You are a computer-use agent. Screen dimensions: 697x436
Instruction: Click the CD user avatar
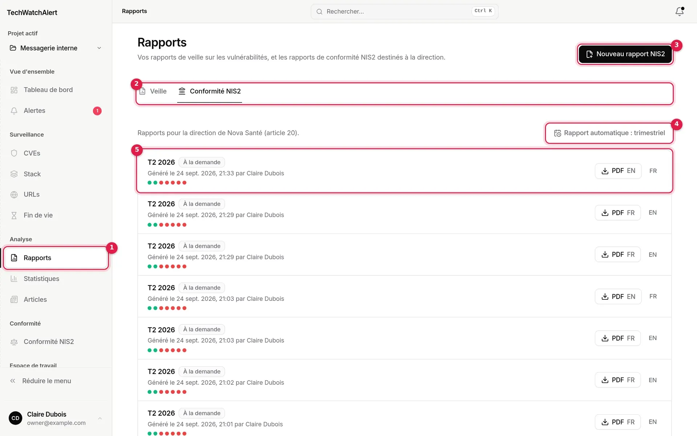click(x=16, y=418)
